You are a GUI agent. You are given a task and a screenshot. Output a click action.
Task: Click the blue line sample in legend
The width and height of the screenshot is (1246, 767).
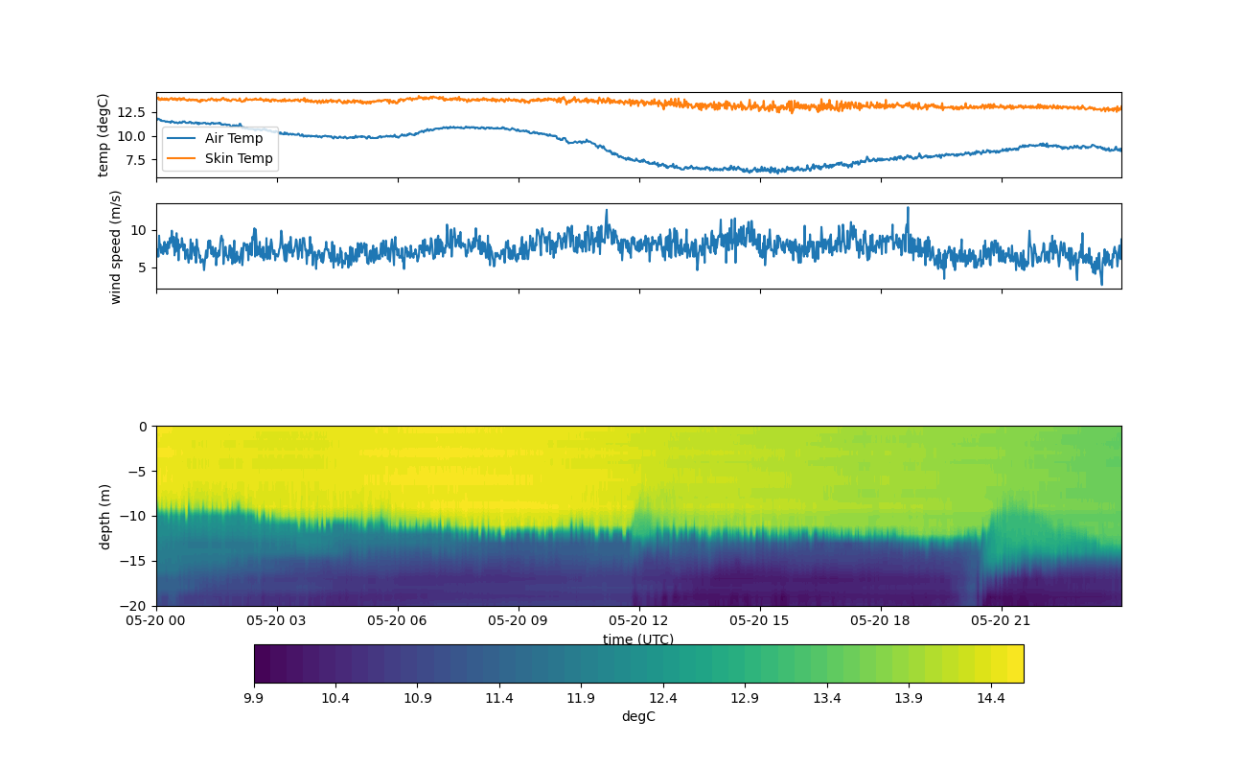pyautogui.click(x=181, y=138)
